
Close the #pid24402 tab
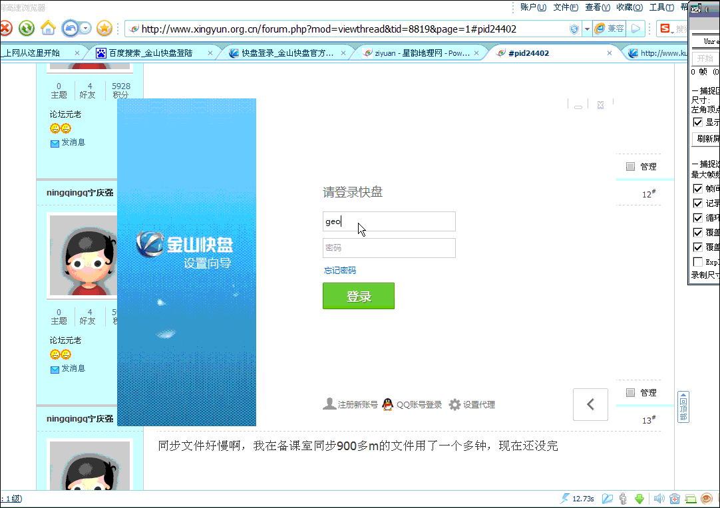point(610,53)
